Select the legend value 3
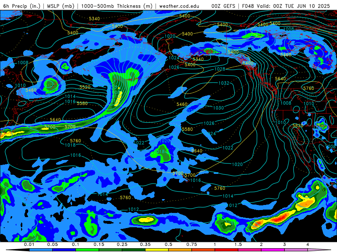Screen dimensions: 337x252 pyautogui.click(x=284, y=244)
